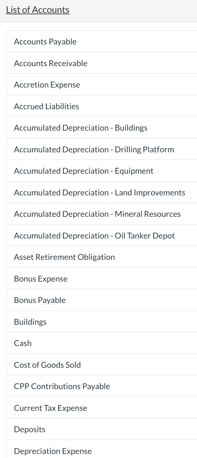
Task: Select Accumulated Depreciation - Drilling Platform
Action: (94, 149)
